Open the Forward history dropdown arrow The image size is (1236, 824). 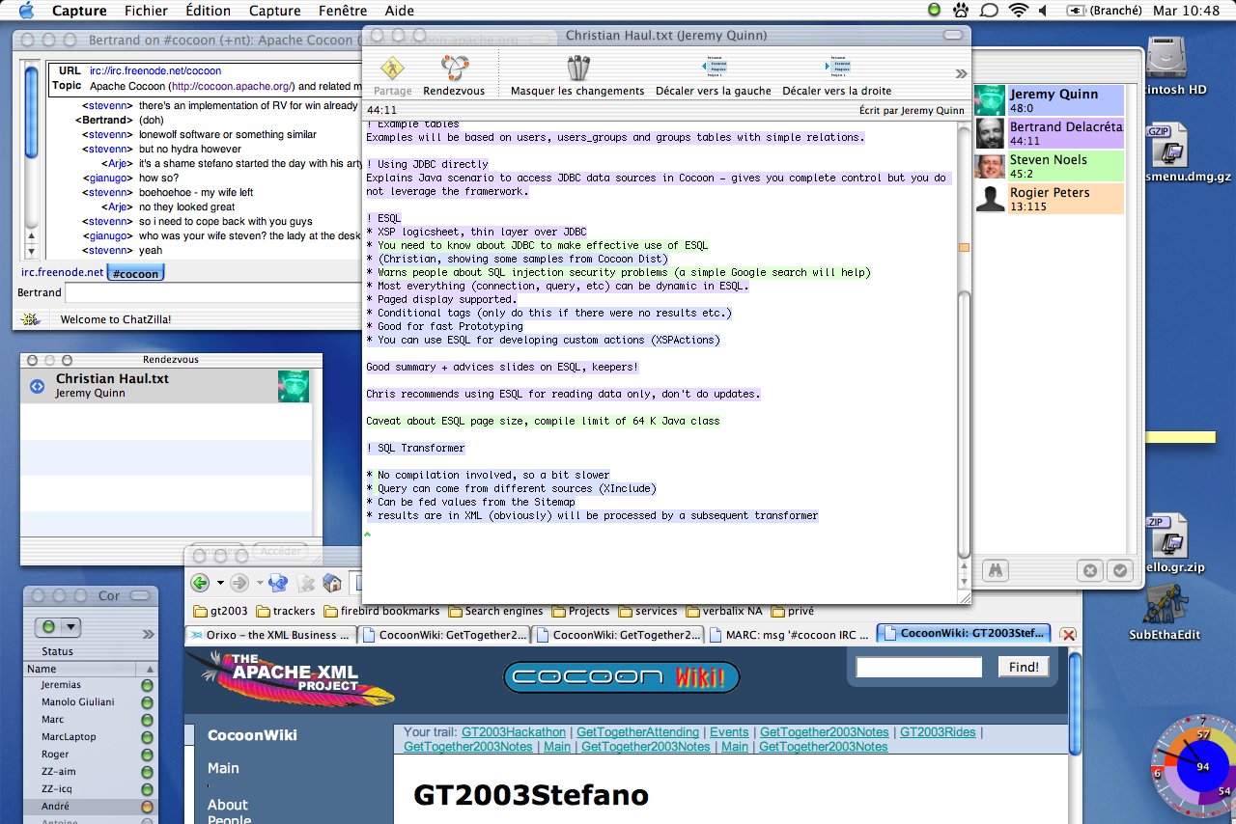(x=260, y=583)
